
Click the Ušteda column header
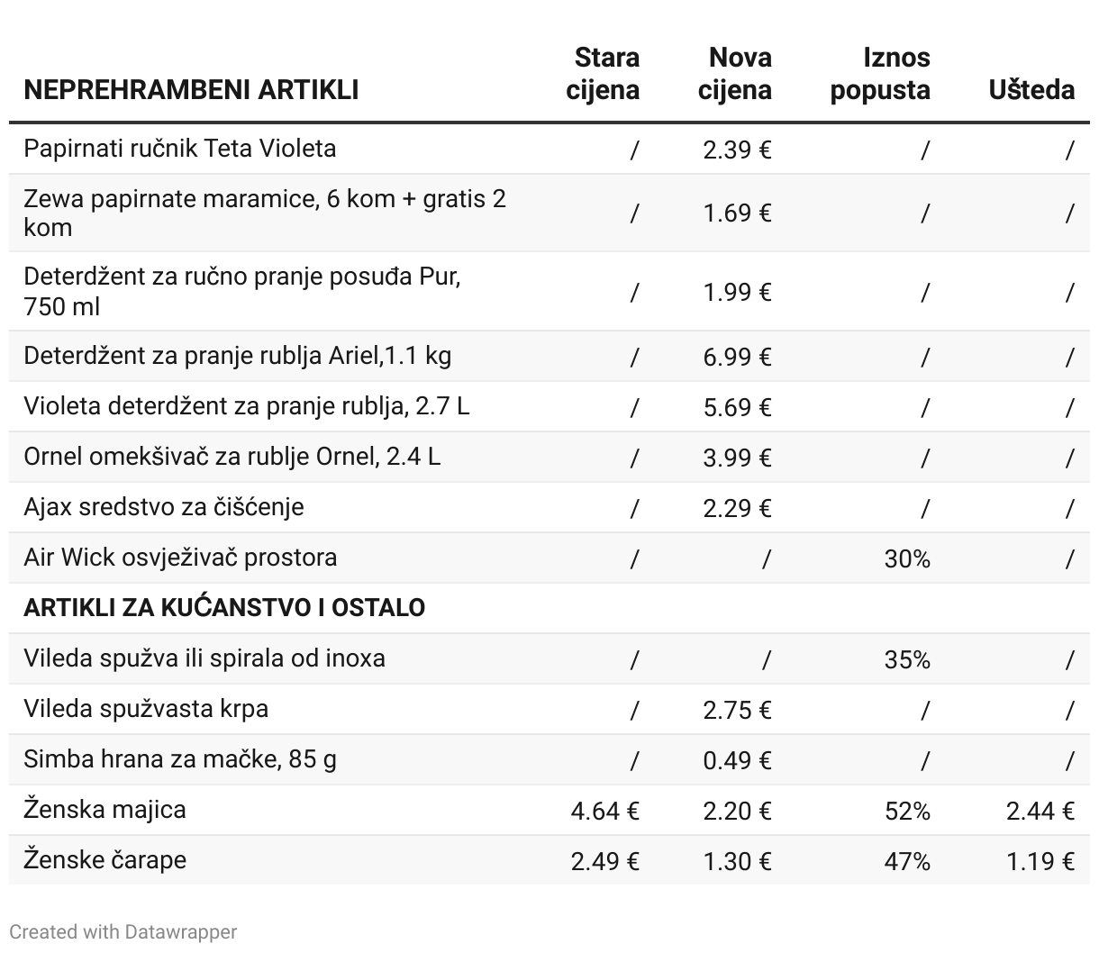point(1031,90)
